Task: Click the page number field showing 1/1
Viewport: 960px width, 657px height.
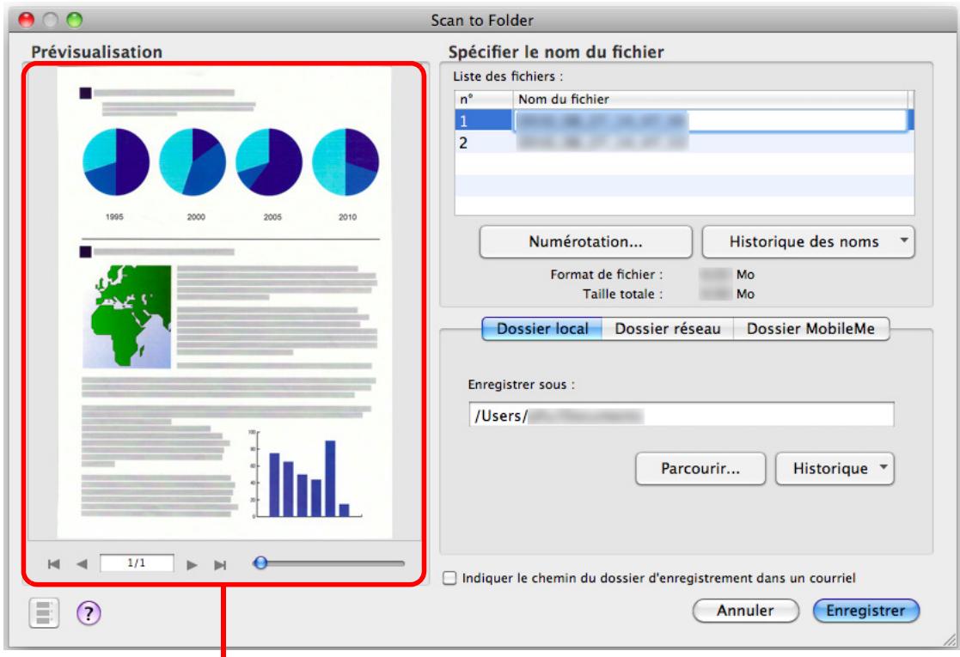Action: pyautogui.click(x=137, y=563)
